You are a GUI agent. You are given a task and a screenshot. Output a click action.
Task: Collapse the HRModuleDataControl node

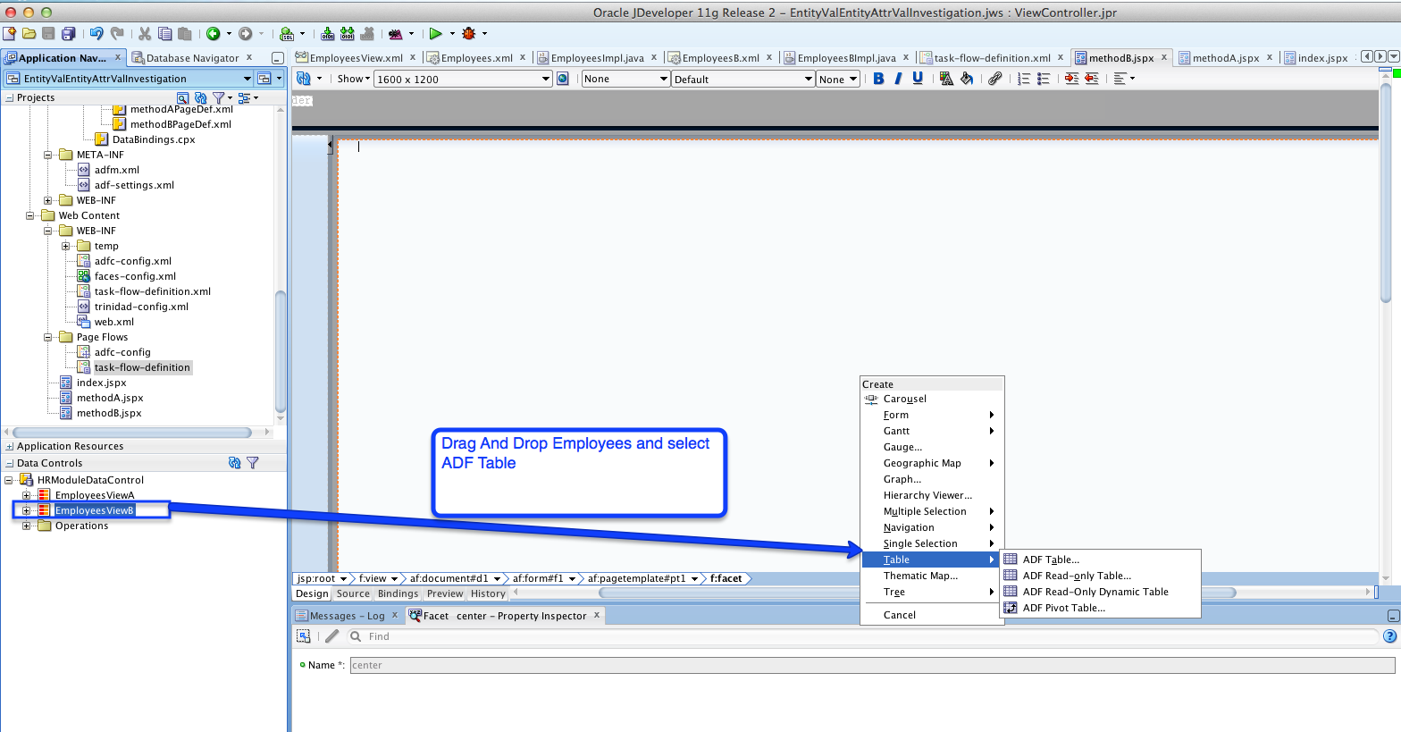pyautogui.click(x=8, y=480)
